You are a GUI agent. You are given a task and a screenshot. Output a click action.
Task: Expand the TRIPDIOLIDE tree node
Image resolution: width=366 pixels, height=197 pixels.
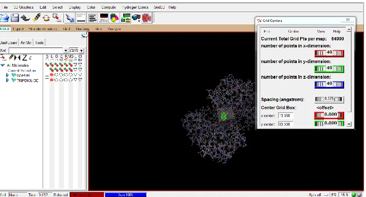[7, 80]
